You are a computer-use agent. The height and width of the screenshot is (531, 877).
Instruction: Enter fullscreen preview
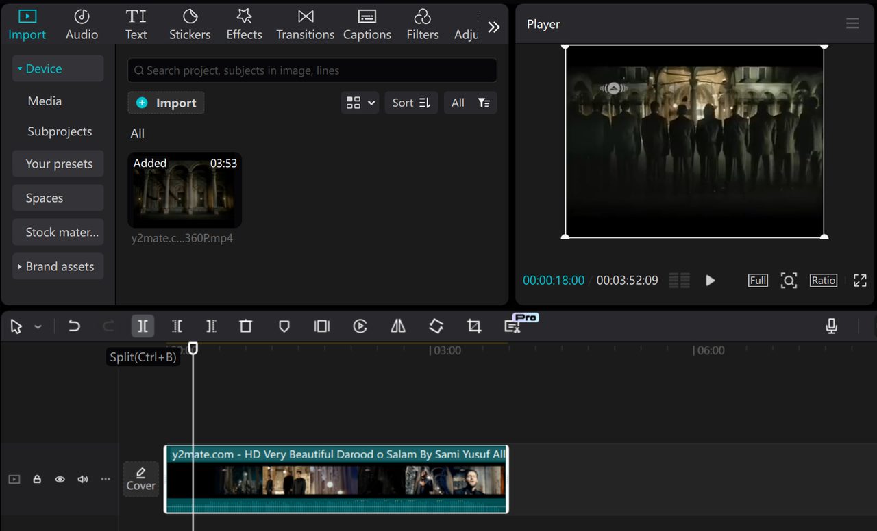click(x=860, y=281)
